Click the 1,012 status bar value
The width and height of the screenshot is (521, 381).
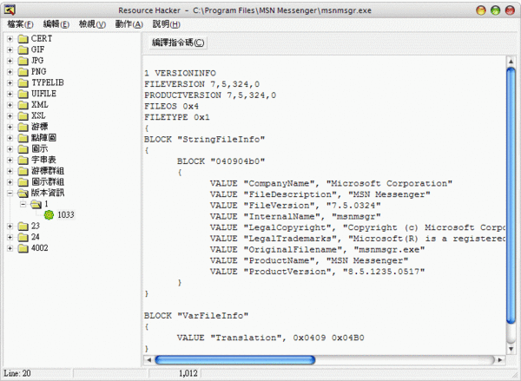coord(188,373)
